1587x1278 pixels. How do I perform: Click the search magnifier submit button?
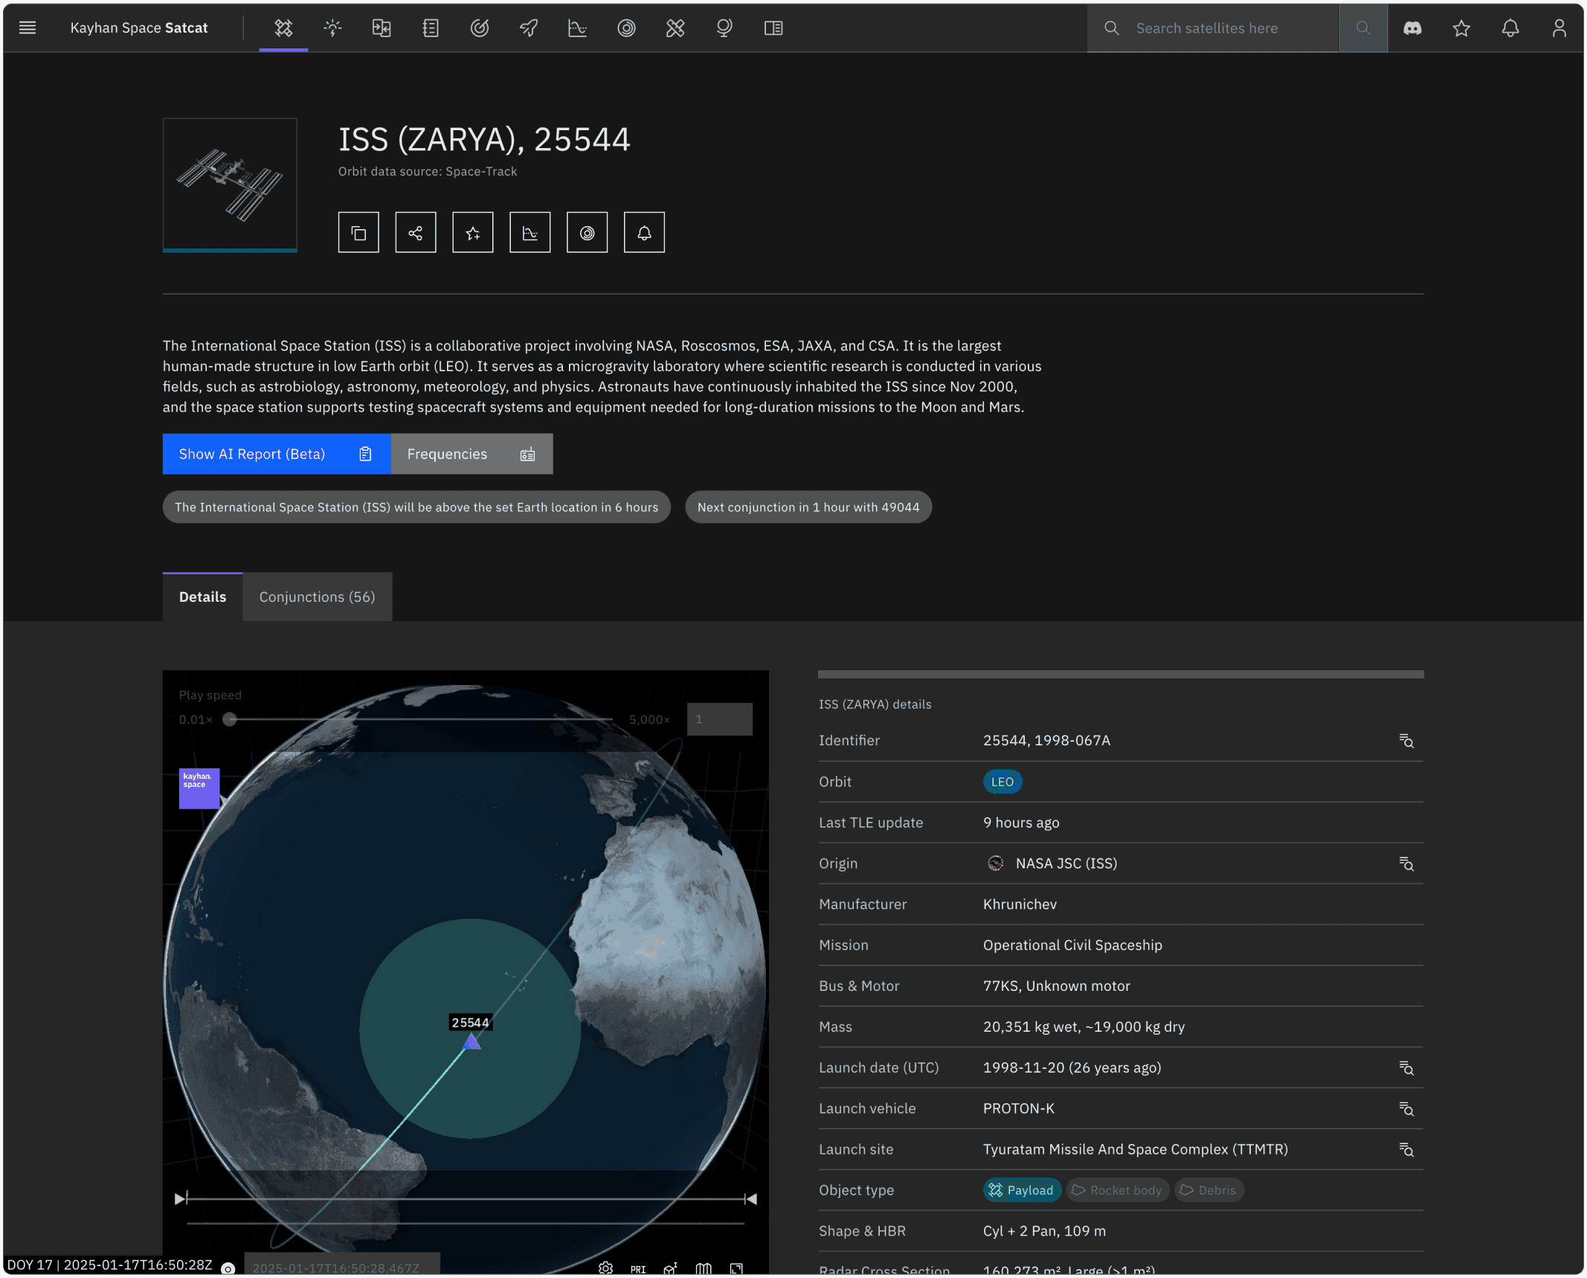click(1363, 28)
